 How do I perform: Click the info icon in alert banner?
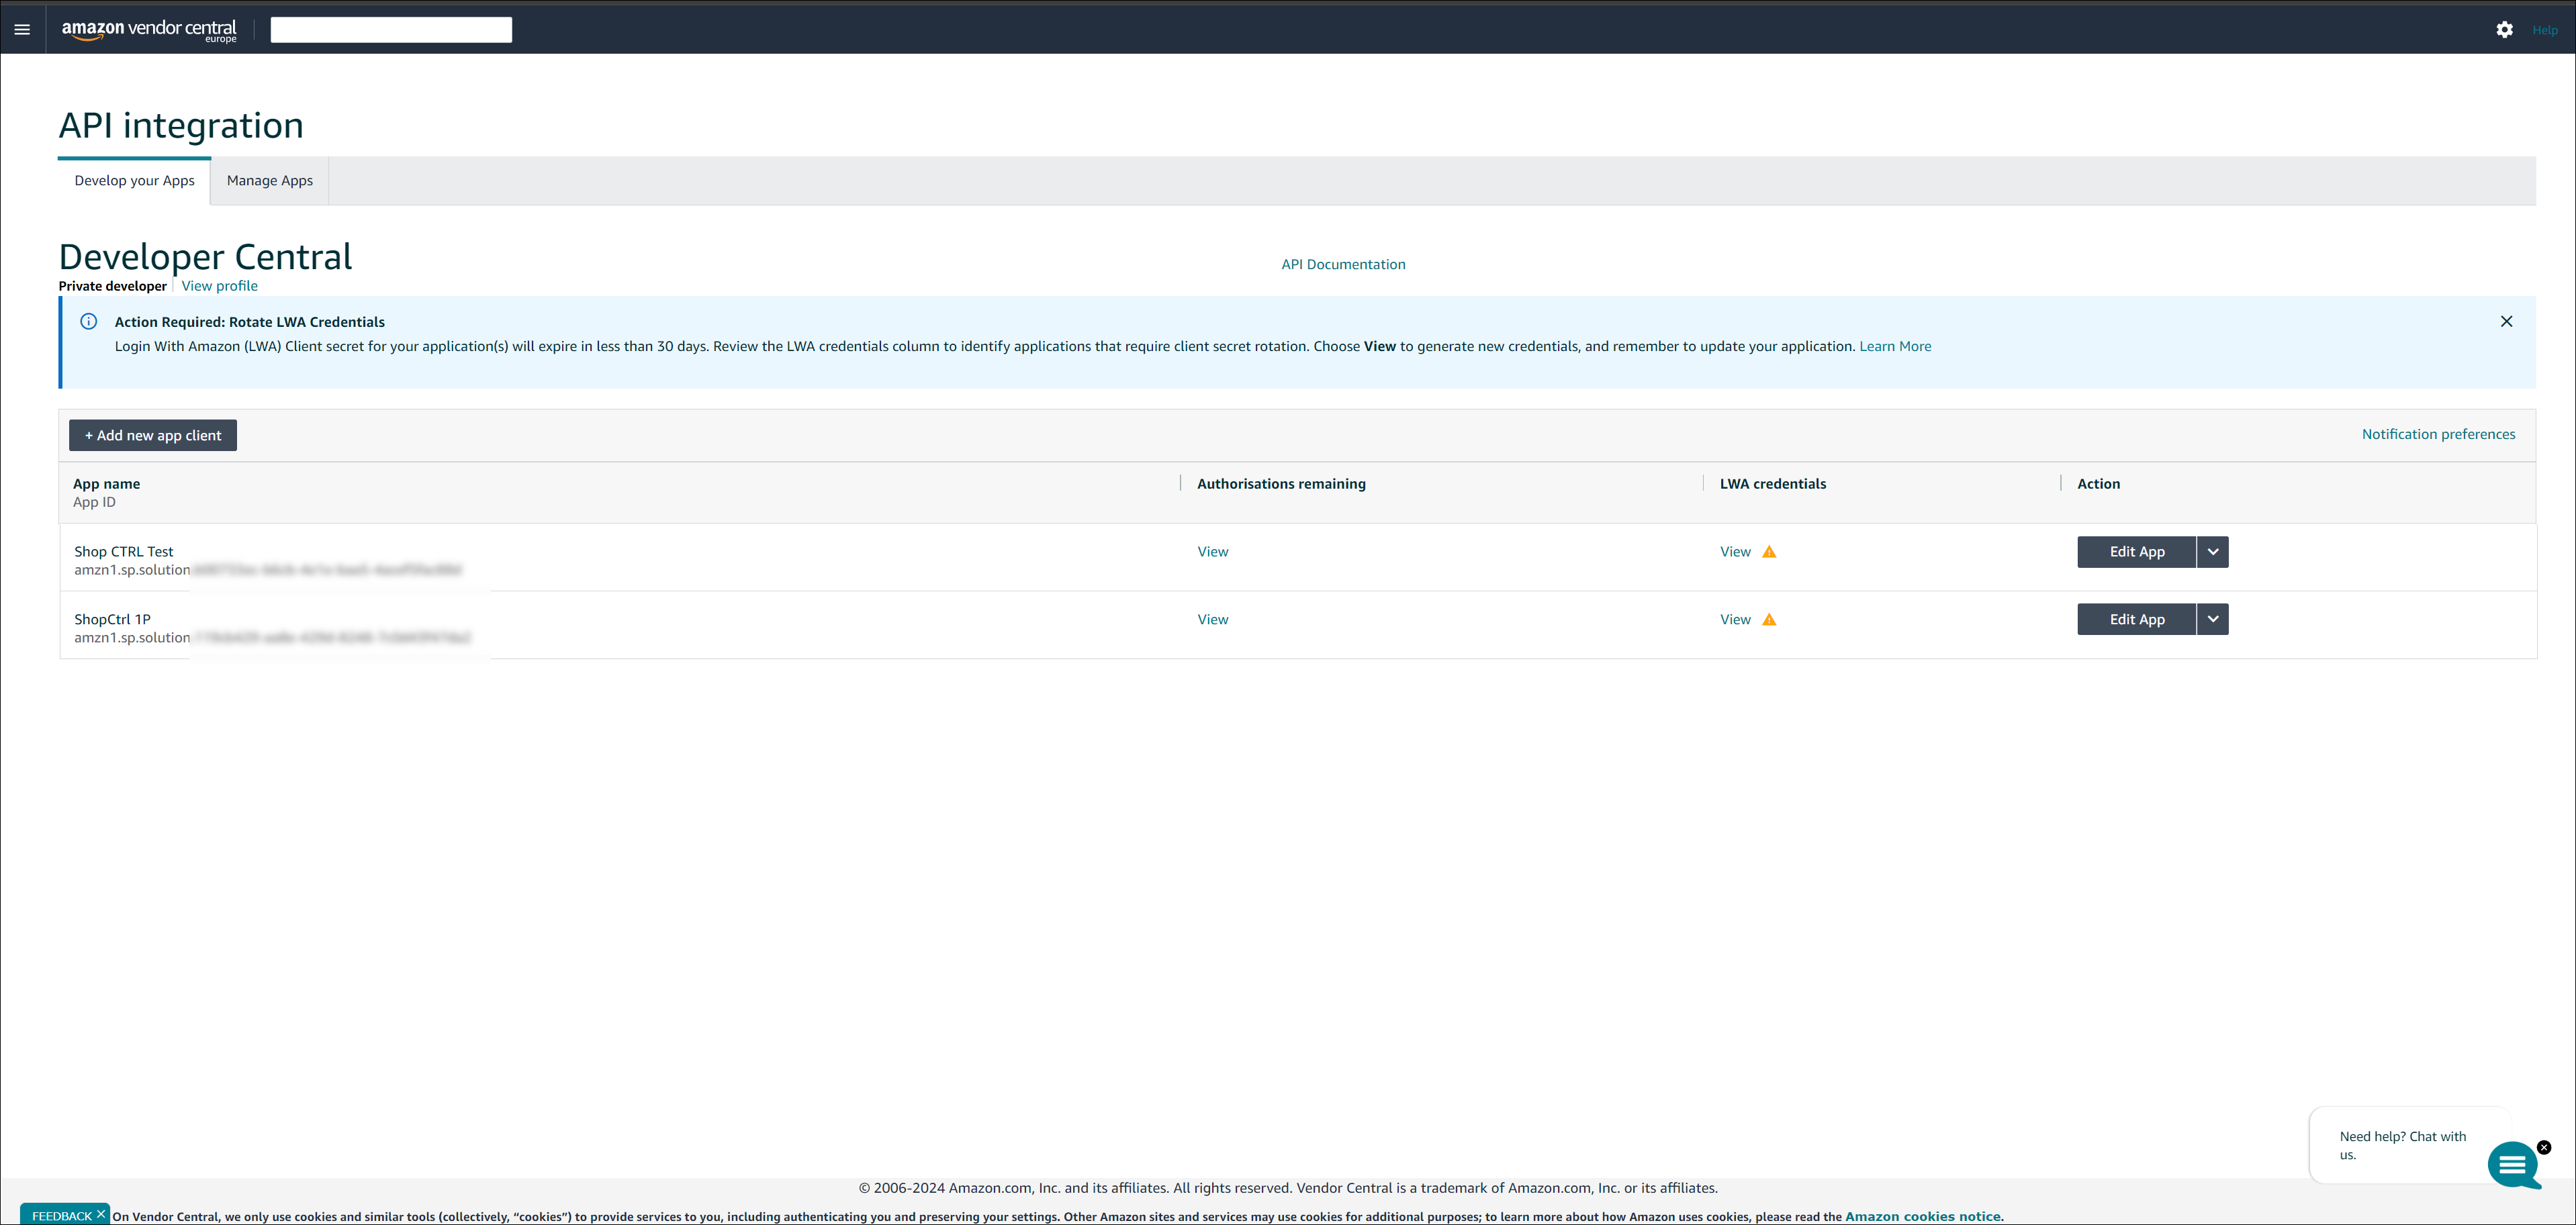pos(89,322)
